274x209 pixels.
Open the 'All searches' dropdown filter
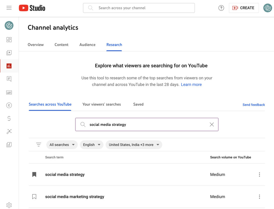click(62, 144)
